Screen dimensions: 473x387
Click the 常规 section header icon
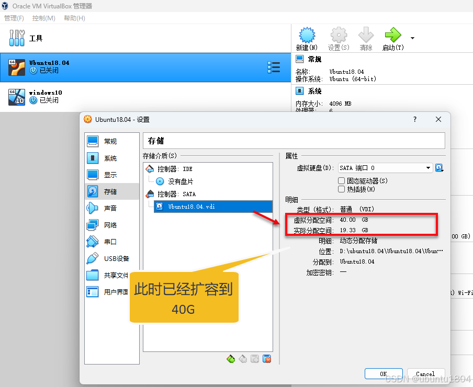(x=299, y=59)
